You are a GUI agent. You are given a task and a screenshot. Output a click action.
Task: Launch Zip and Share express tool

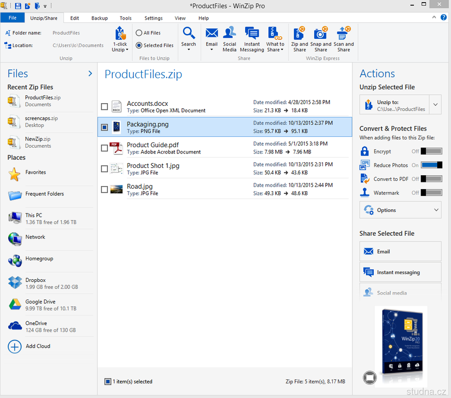pyautogui.click(x=299, y=33)
